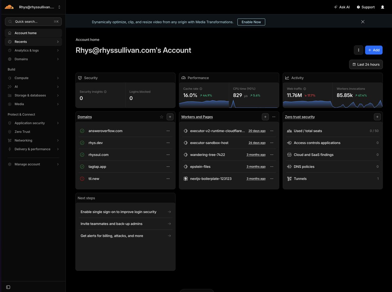This screenshot has height=292, width=392.
Task: Open options for nextjs-boilerplate-123123
Action: 272,179
